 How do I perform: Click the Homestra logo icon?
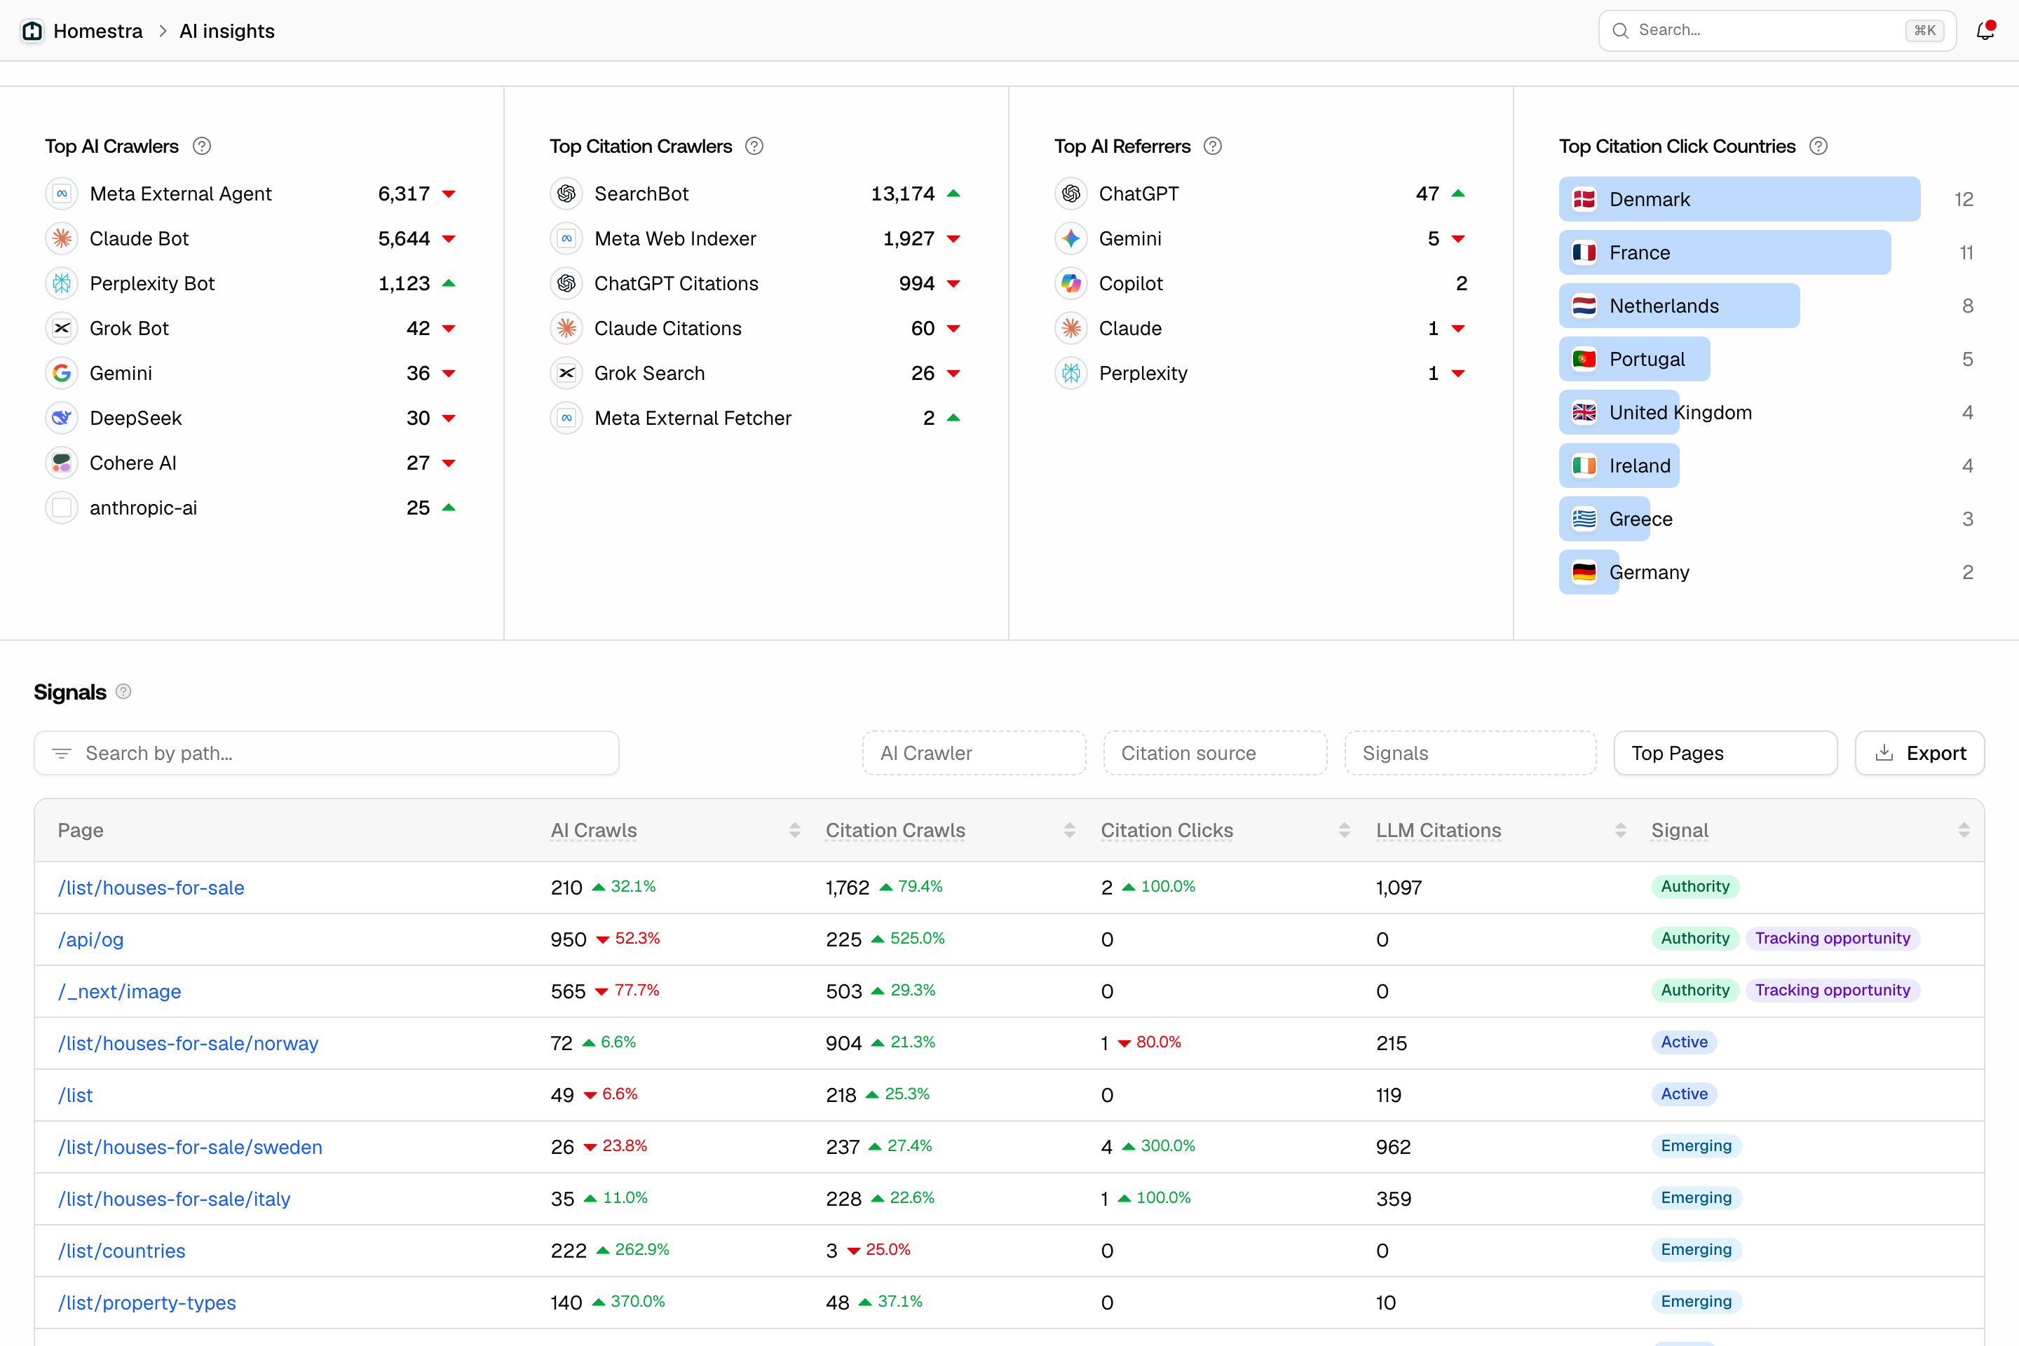[x=33, y=31]
